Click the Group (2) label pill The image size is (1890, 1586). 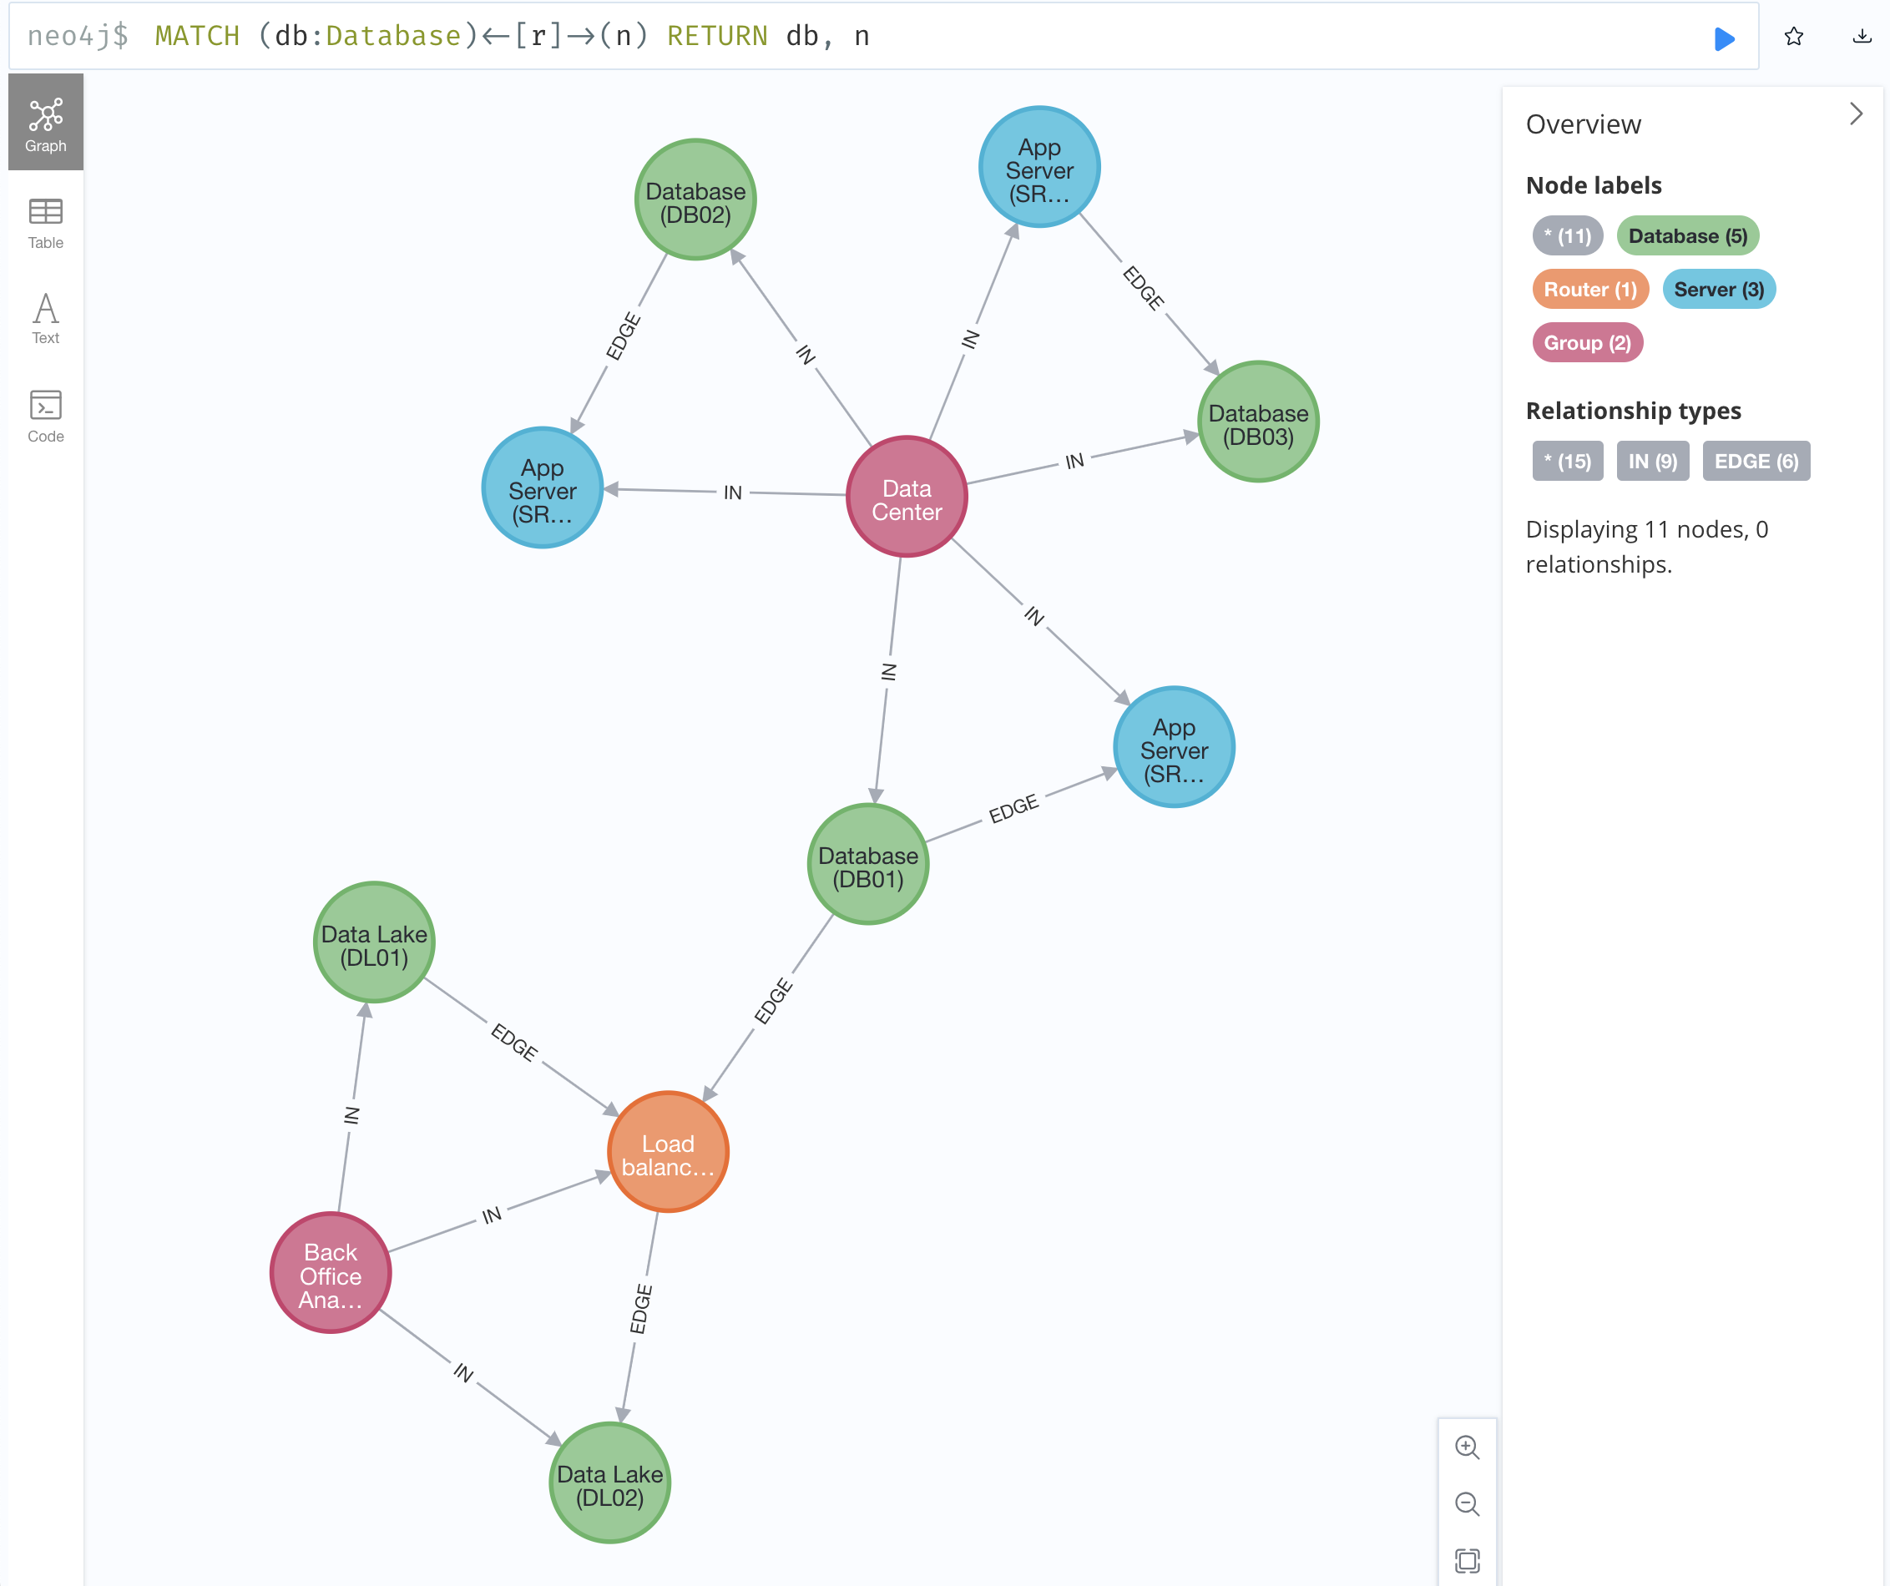point(1587,343)
